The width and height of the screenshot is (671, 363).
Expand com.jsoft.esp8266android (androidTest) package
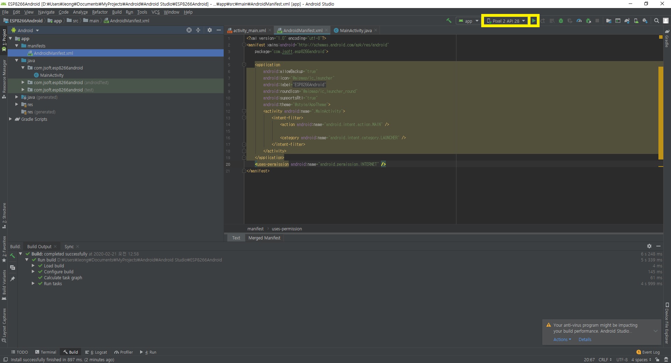click(23, 82)
